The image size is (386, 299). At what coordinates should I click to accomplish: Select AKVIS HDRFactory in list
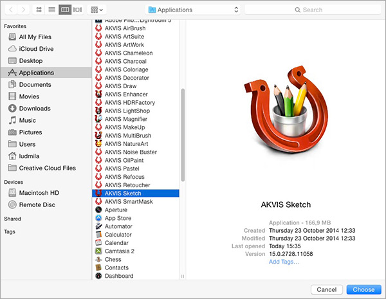click(136, 103)
